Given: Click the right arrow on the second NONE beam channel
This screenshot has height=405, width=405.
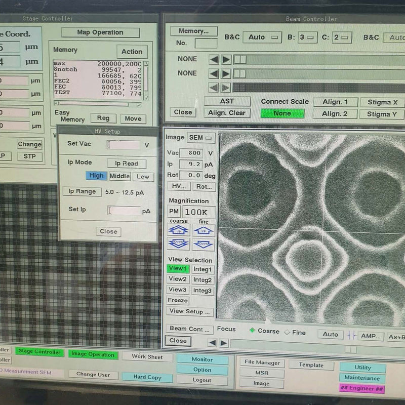Looking at the screenshot, I should pos(226,73).
